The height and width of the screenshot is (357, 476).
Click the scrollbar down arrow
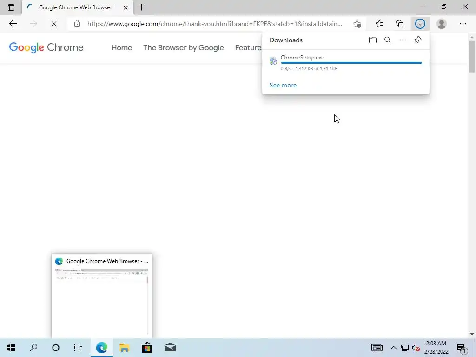[472, 334]
